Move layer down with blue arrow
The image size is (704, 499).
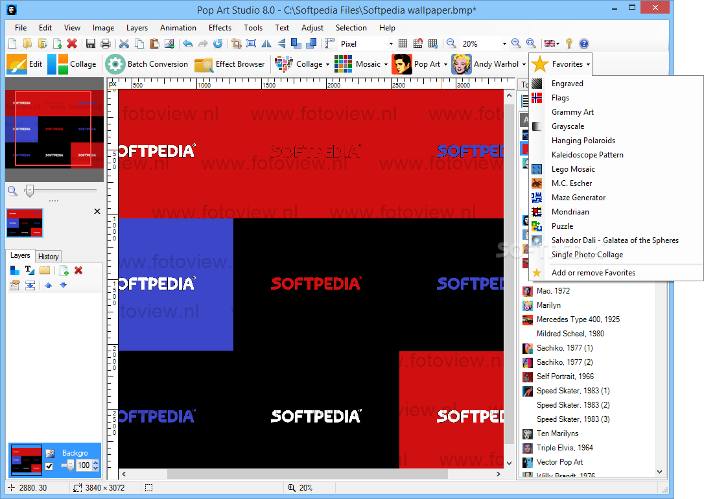64,285
